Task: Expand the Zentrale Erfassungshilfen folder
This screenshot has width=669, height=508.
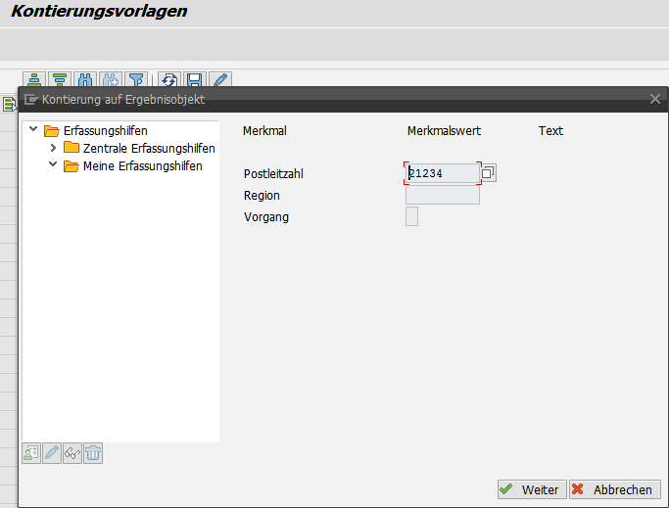Action: 54,148
